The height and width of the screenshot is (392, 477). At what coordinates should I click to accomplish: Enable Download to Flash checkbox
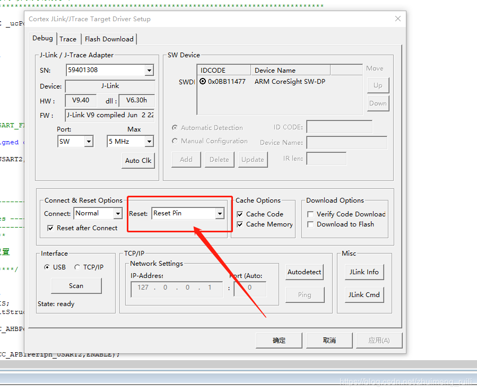(310, 224)
